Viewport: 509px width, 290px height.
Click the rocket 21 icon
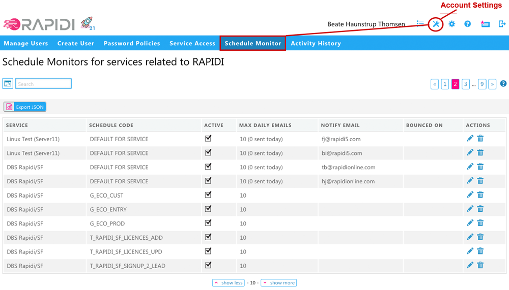pos(88,23)
